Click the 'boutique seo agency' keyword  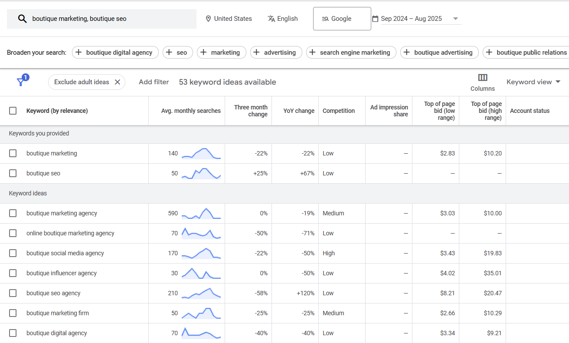click(53, 293)
